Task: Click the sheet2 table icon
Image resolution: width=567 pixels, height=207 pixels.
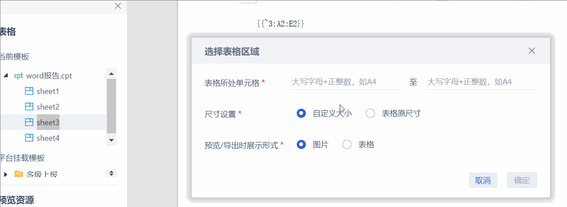Action: tap(29, 107)
